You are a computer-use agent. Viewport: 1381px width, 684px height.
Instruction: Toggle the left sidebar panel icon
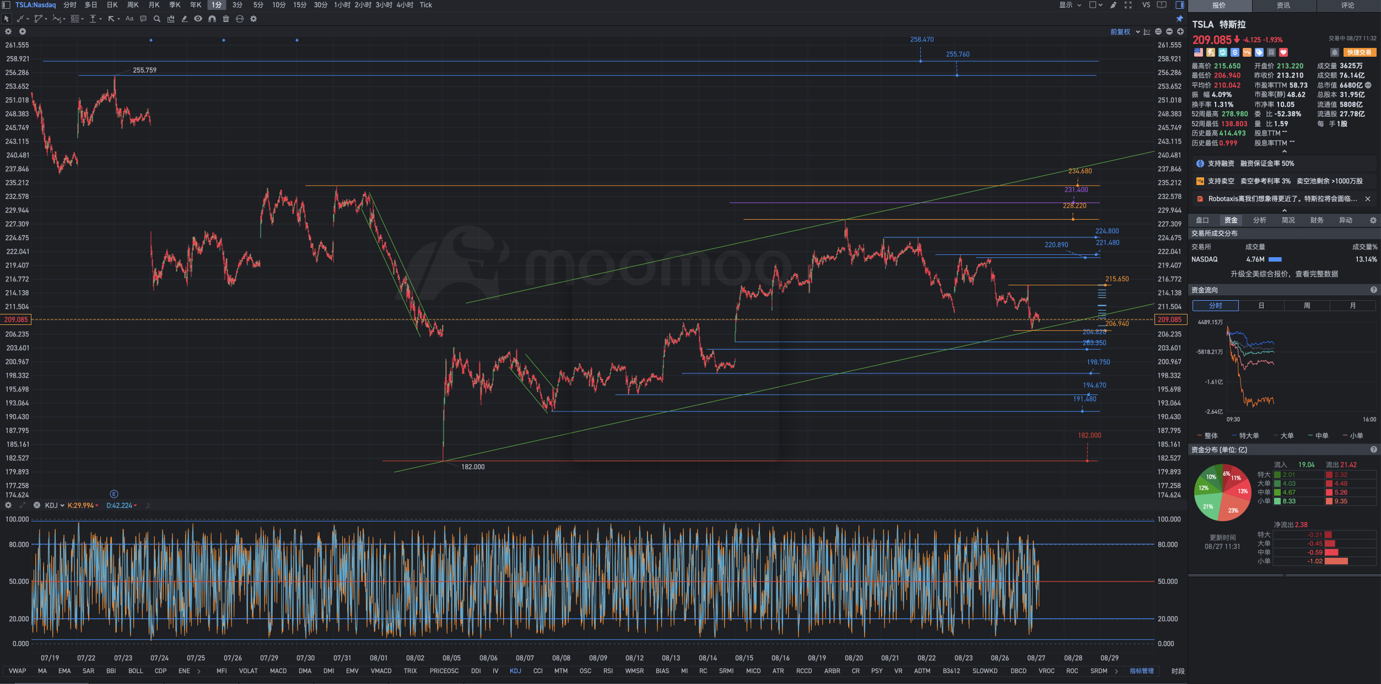click(x=6, y=5)
